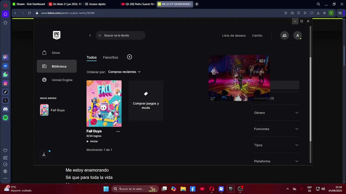The width and height of the screenshot is (346, 194).
Task: Open Unreal Engine section
Action: pyautogui.click(x=57, y=80)
